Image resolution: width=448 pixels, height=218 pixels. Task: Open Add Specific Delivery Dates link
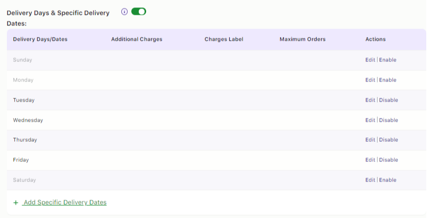pyautogui.click(x=65, y=203)
